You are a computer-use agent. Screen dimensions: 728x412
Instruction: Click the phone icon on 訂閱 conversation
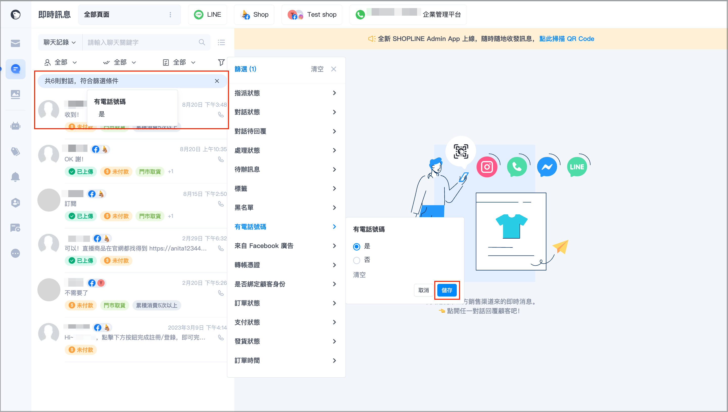pos(221,204)
